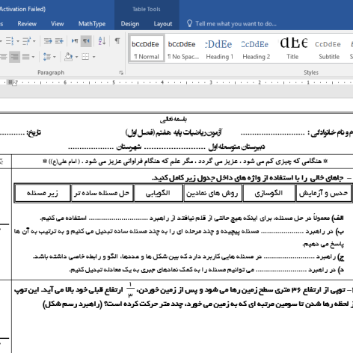Screen dimensions: 353x353
Task: Expand the Borders dropdown arrow
Action: pyautogui.click(x=94, y=57)
